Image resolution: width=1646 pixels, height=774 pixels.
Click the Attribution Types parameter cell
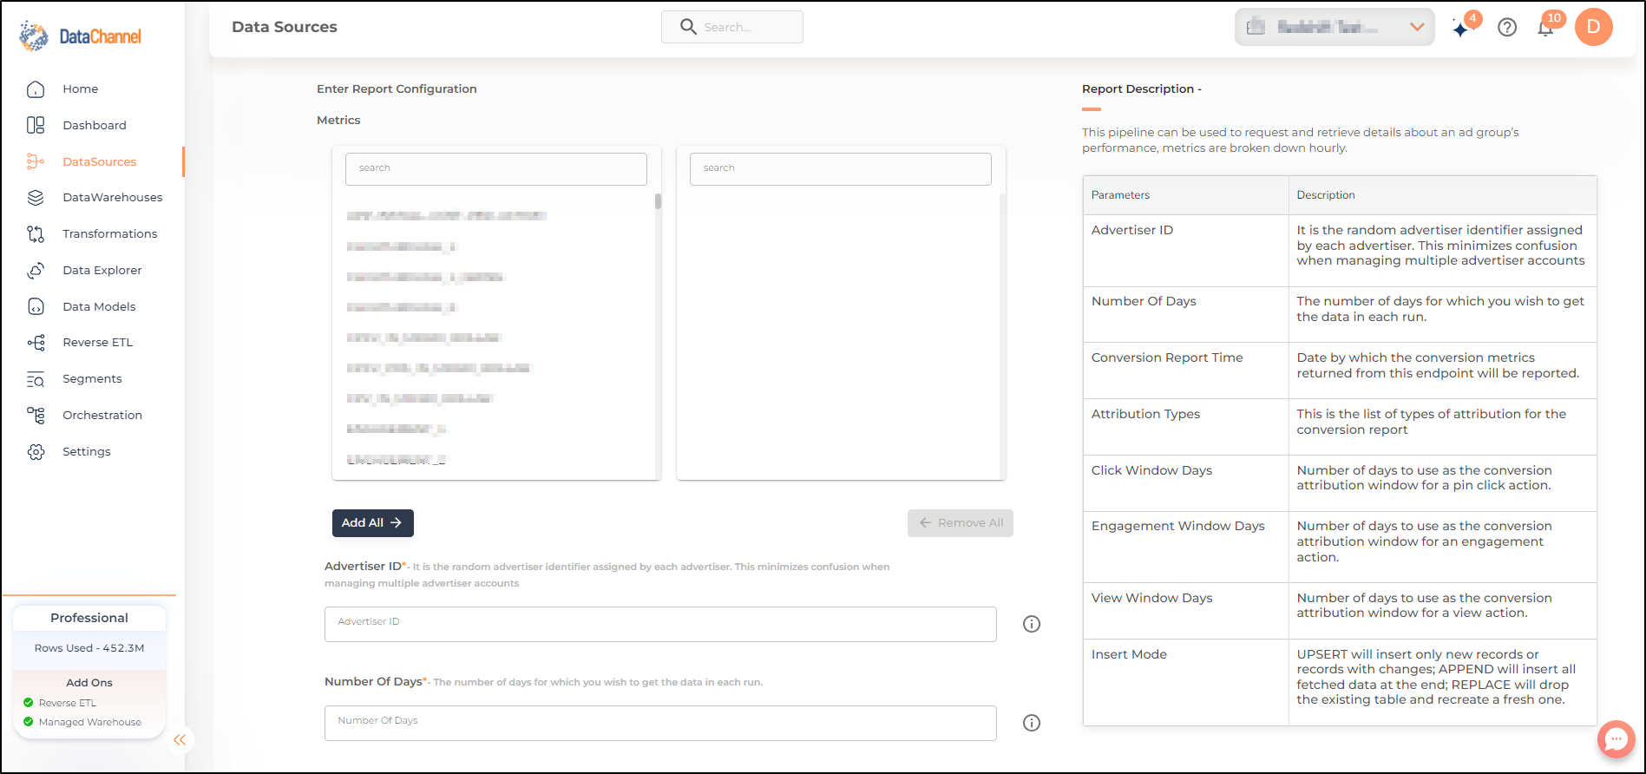tap(1185, 427)
